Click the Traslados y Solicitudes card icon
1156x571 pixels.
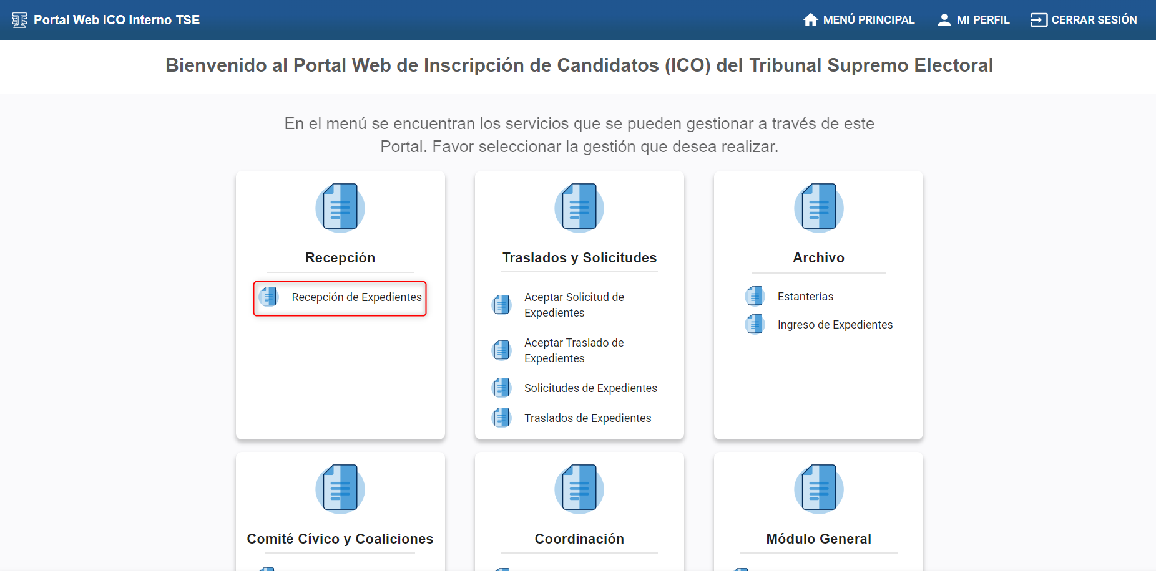(x=579, y=208)
